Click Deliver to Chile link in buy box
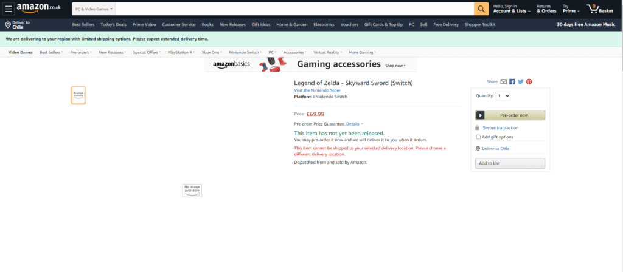The width and height of the screenshot is (623, 272). coord(495,148)
